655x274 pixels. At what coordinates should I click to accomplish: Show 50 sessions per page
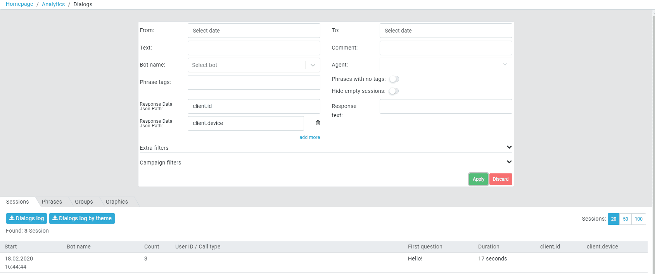point(626,219)
